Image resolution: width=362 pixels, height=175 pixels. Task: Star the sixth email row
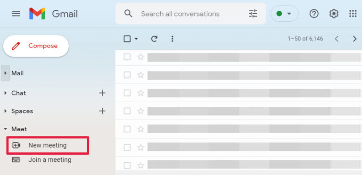[140, 147]
